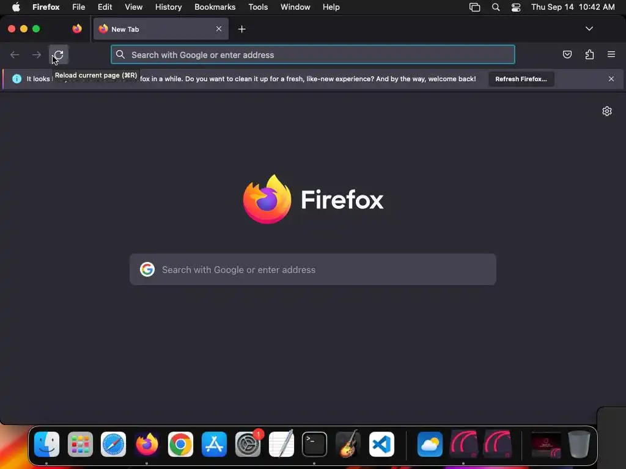The width and height of the screenshot is (626, 469).
Task: Go back using the back arrow
Action: 15,54
